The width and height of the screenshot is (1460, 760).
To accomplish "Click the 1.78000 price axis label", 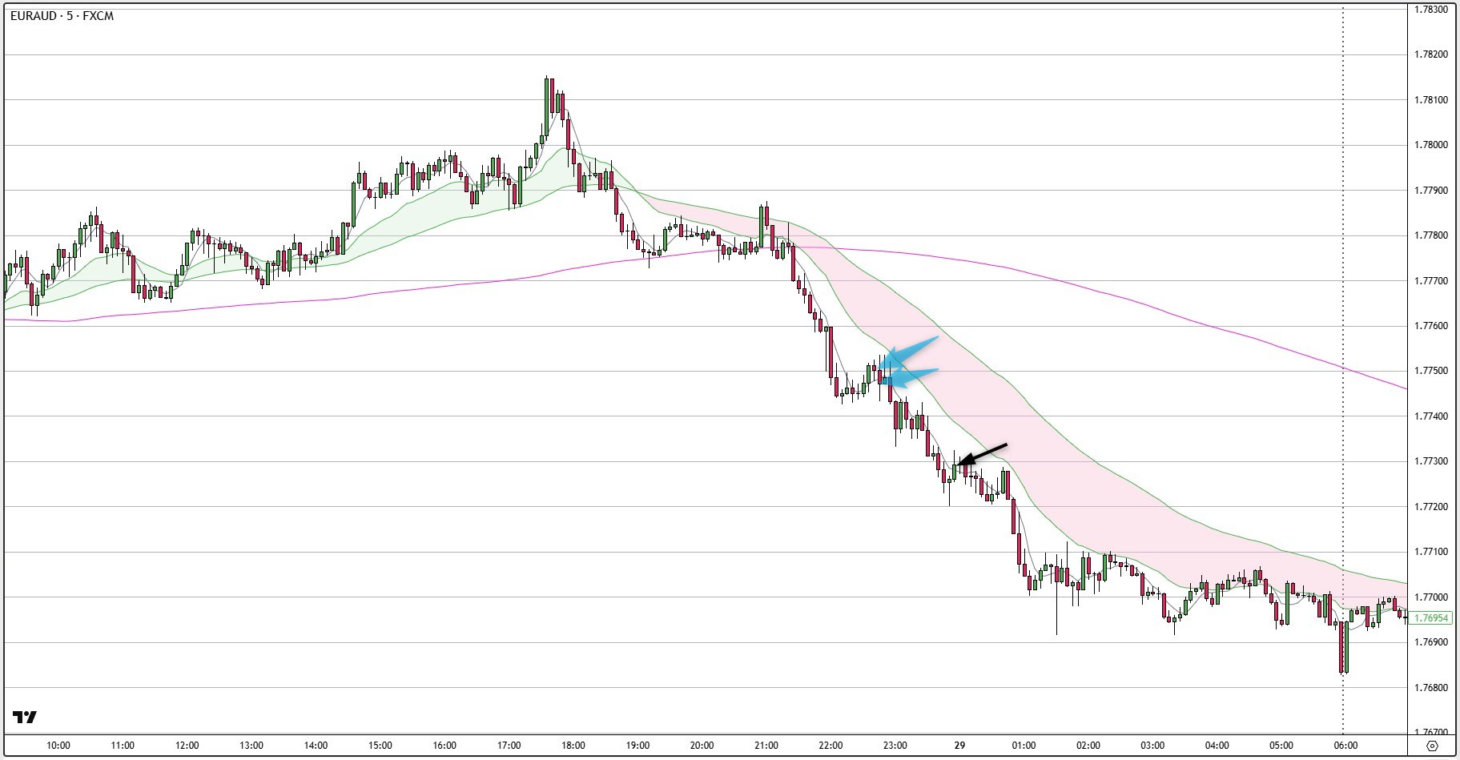I will click(1431, 145).
